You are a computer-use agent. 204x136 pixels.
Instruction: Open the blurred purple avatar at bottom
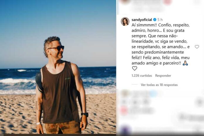tap(125, 130)
